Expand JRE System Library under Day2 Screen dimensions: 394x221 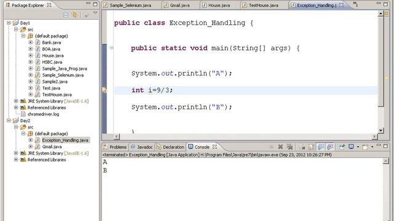click(16, 153)
